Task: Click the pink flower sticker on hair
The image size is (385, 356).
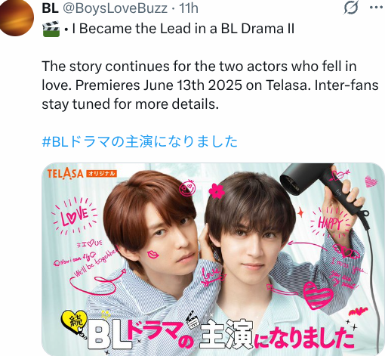Action: (x=217, y=190)
